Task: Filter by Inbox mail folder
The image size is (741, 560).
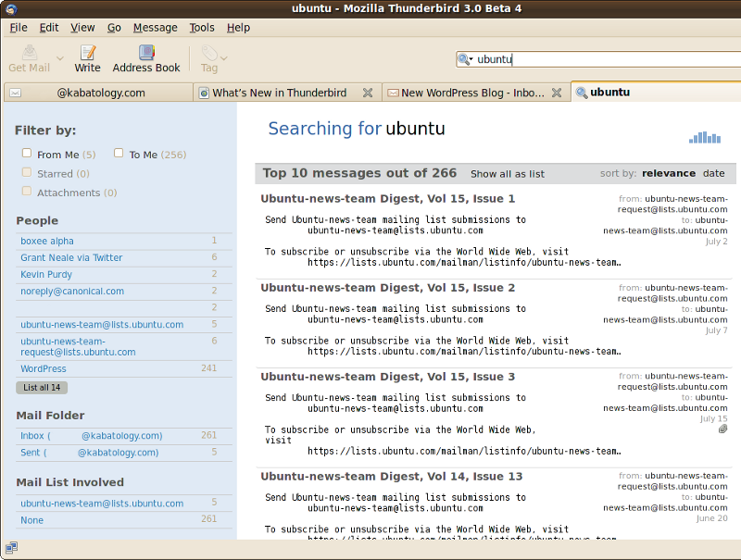Action: click(x=91, y=436)
